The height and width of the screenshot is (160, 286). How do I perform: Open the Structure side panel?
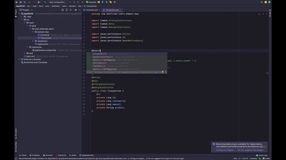click(x=16, y=133)
